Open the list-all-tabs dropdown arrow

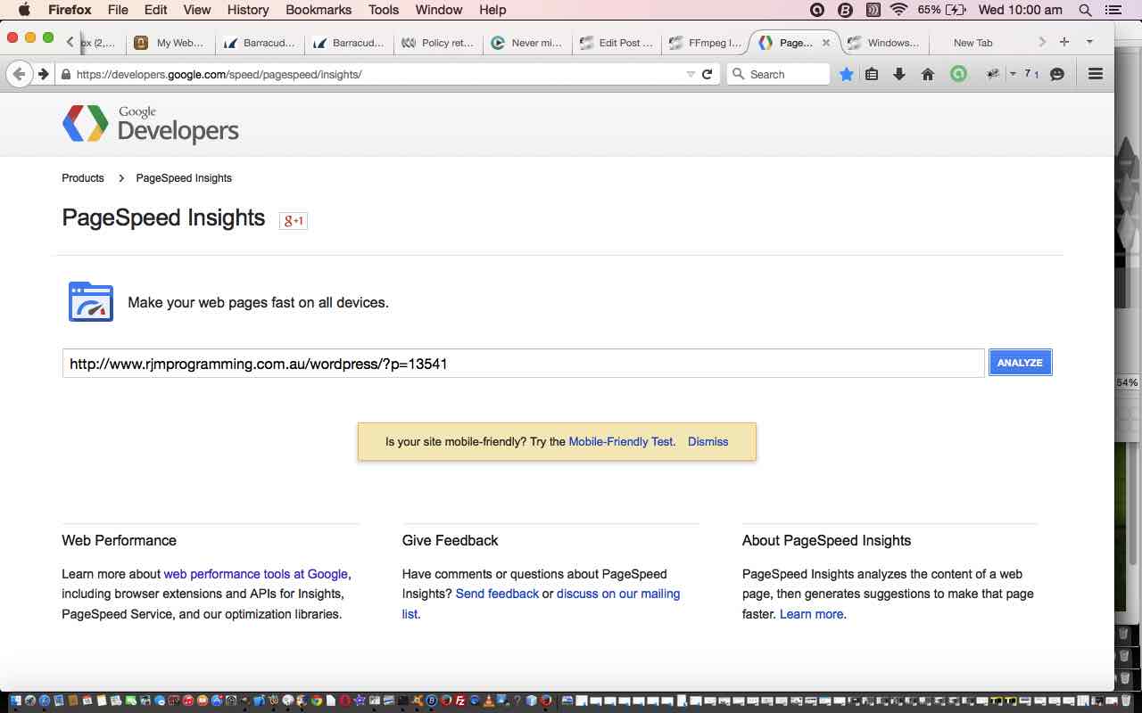point(1089,42)
